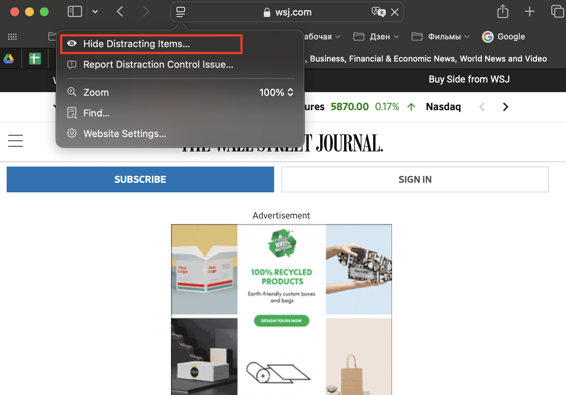Screen dimensions: 566x395
Task: Go back with the back arrow
Action: tap(120, 11)
